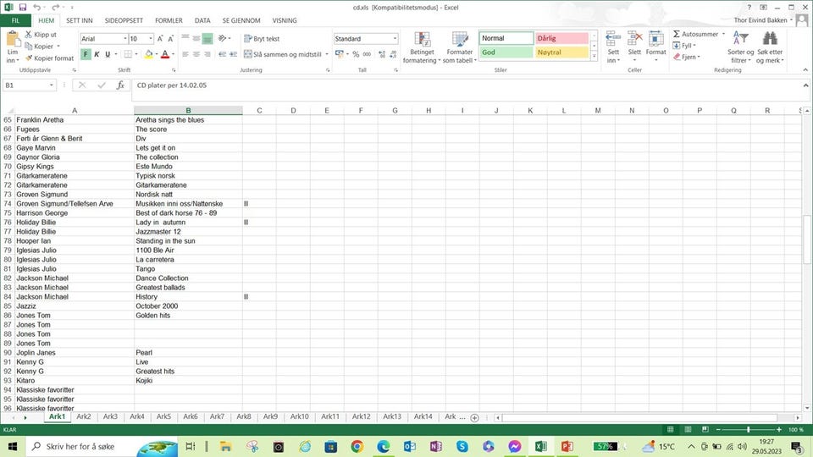813x457 pixels.
Task: Click the Kopier icon
Action: 29,46
